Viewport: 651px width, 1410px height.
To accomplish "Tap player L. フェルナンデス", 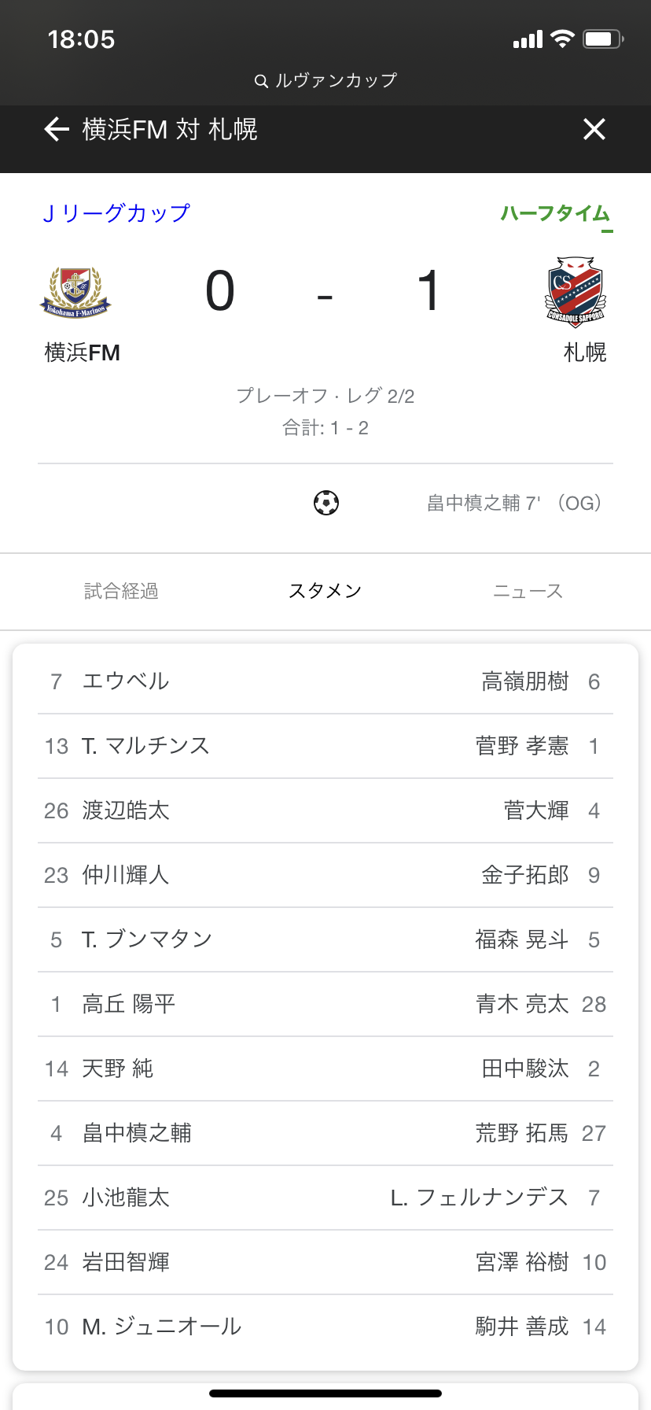I will pyautogui.click(x=479, y=1198).
